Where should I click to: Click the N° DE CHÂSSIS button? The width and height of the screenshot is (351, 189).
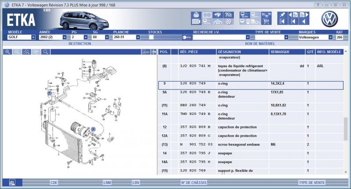(194, 182)
